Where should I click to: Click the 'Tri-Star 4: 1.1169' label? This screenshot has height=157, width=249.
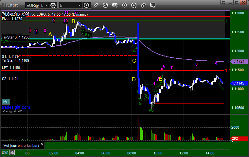click(15, 60)
